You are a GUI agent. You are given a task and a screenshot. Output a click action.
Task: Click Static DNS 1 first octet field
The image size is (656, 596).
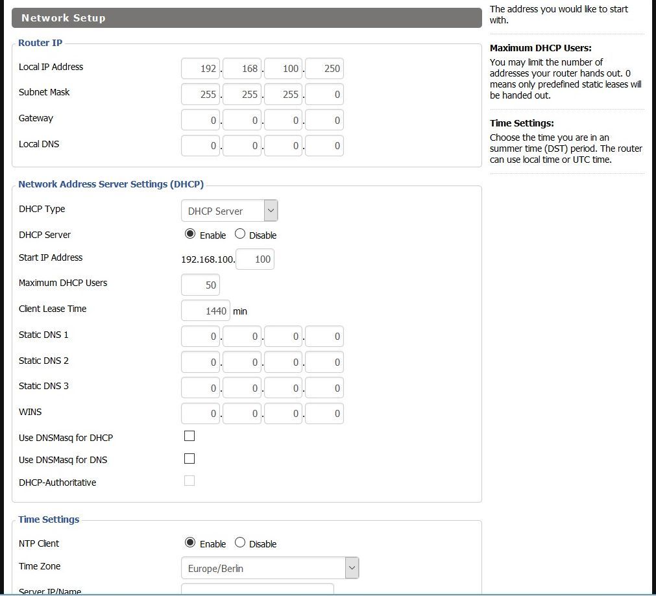[200, 337]
